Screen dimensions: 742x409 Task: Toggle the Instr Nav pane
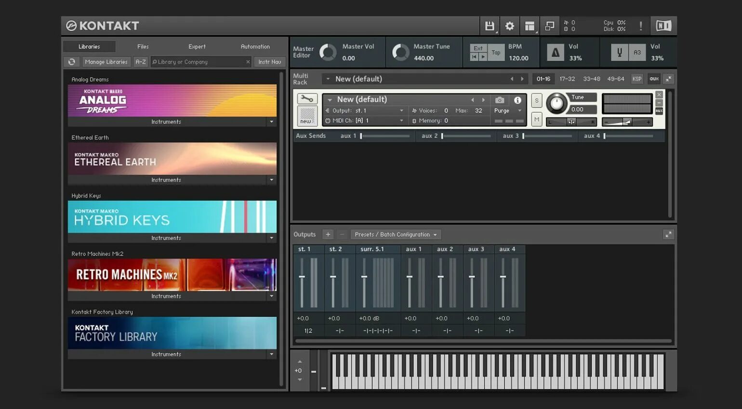click(269, 62)
